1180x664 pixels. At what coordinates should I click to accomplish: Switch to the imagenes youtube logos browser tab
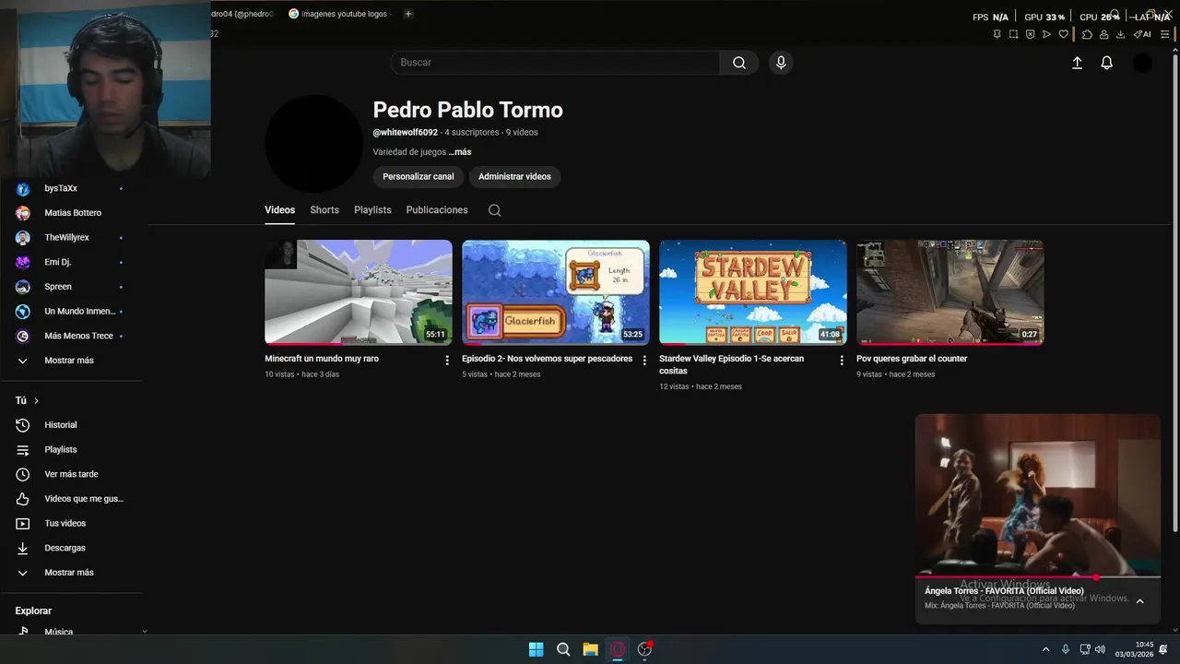click(339, 14)
